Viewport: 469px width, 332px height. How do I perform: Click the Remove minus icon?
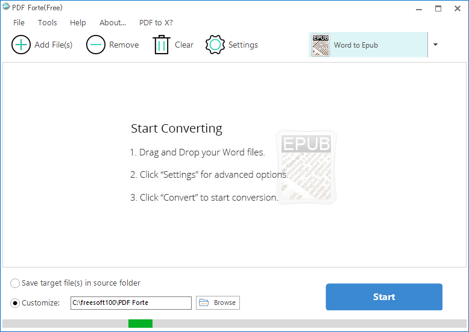point(96,45)
